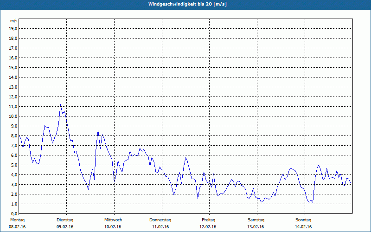Click the '15,0' axis tick label

click(13, 67)
